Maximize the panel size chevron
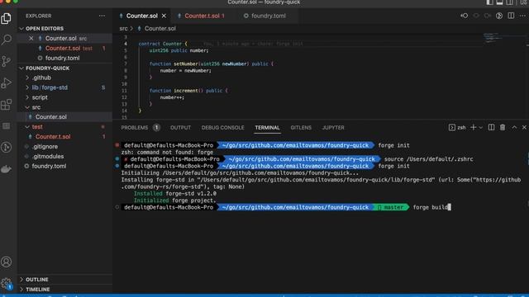This screenshot has width=529, height=297. coord(514,127)
